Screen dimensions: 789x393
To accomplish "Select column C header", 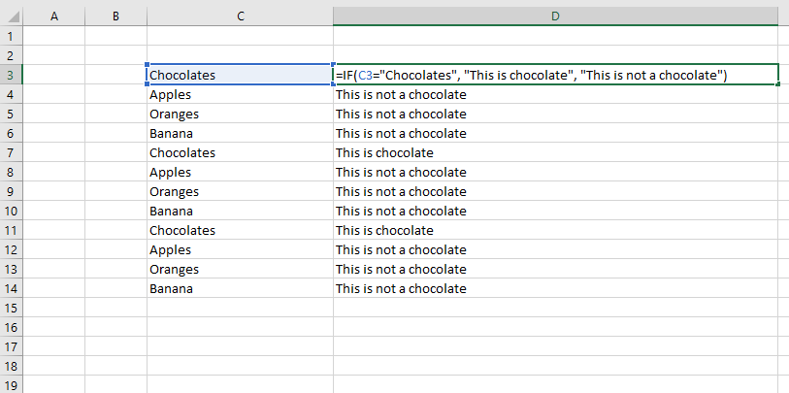I will 239,16.
